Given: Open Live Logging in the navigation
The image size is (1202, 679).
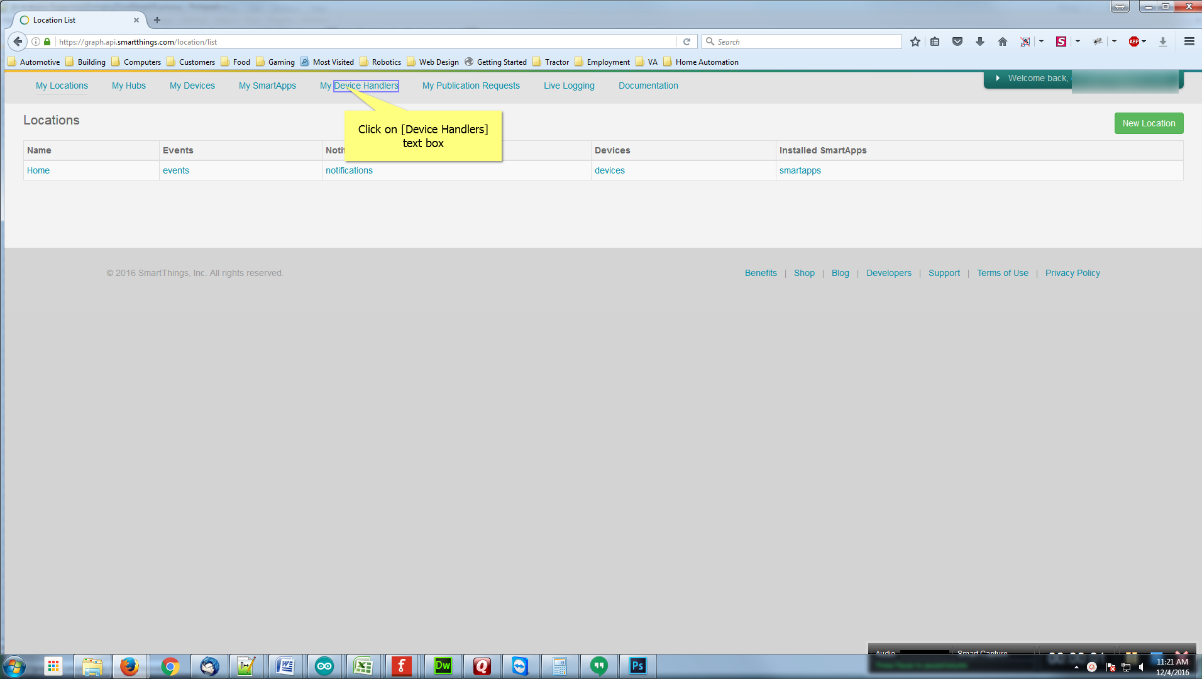Looking at the screenshot, I should [569, 86].
